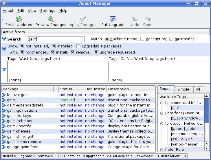Enable the upgradable packages checkbox
The width and height of the screenshot is (211, 160).
coord(78,46)
